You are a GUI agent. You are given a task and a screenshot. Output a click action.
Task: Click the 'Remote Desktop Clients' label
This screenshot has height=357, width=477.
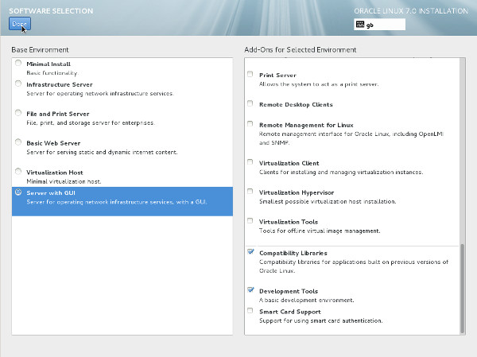tap(296, 105)
